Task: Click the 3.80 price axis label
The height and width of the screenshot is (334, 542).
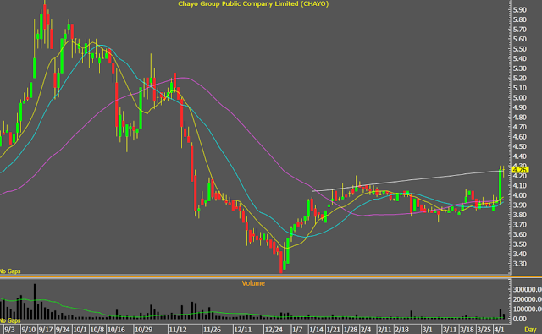Action: click(520, 215)
